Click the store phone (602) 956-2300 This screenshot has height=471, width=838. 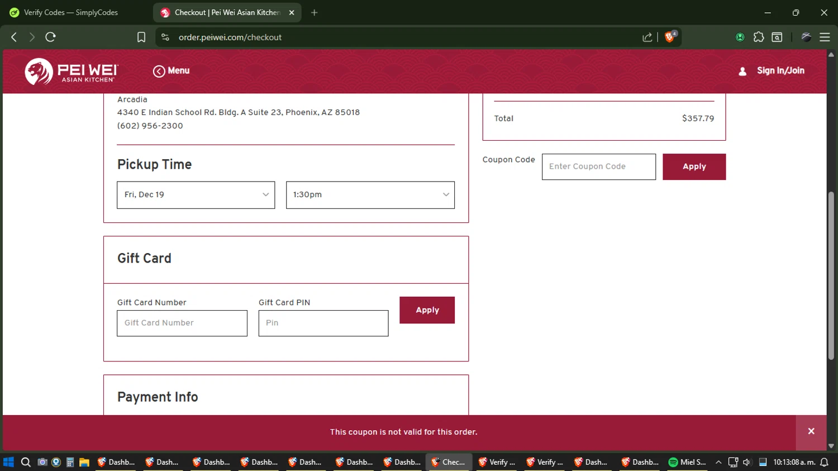pyautogui.click(x=150, y=126)
